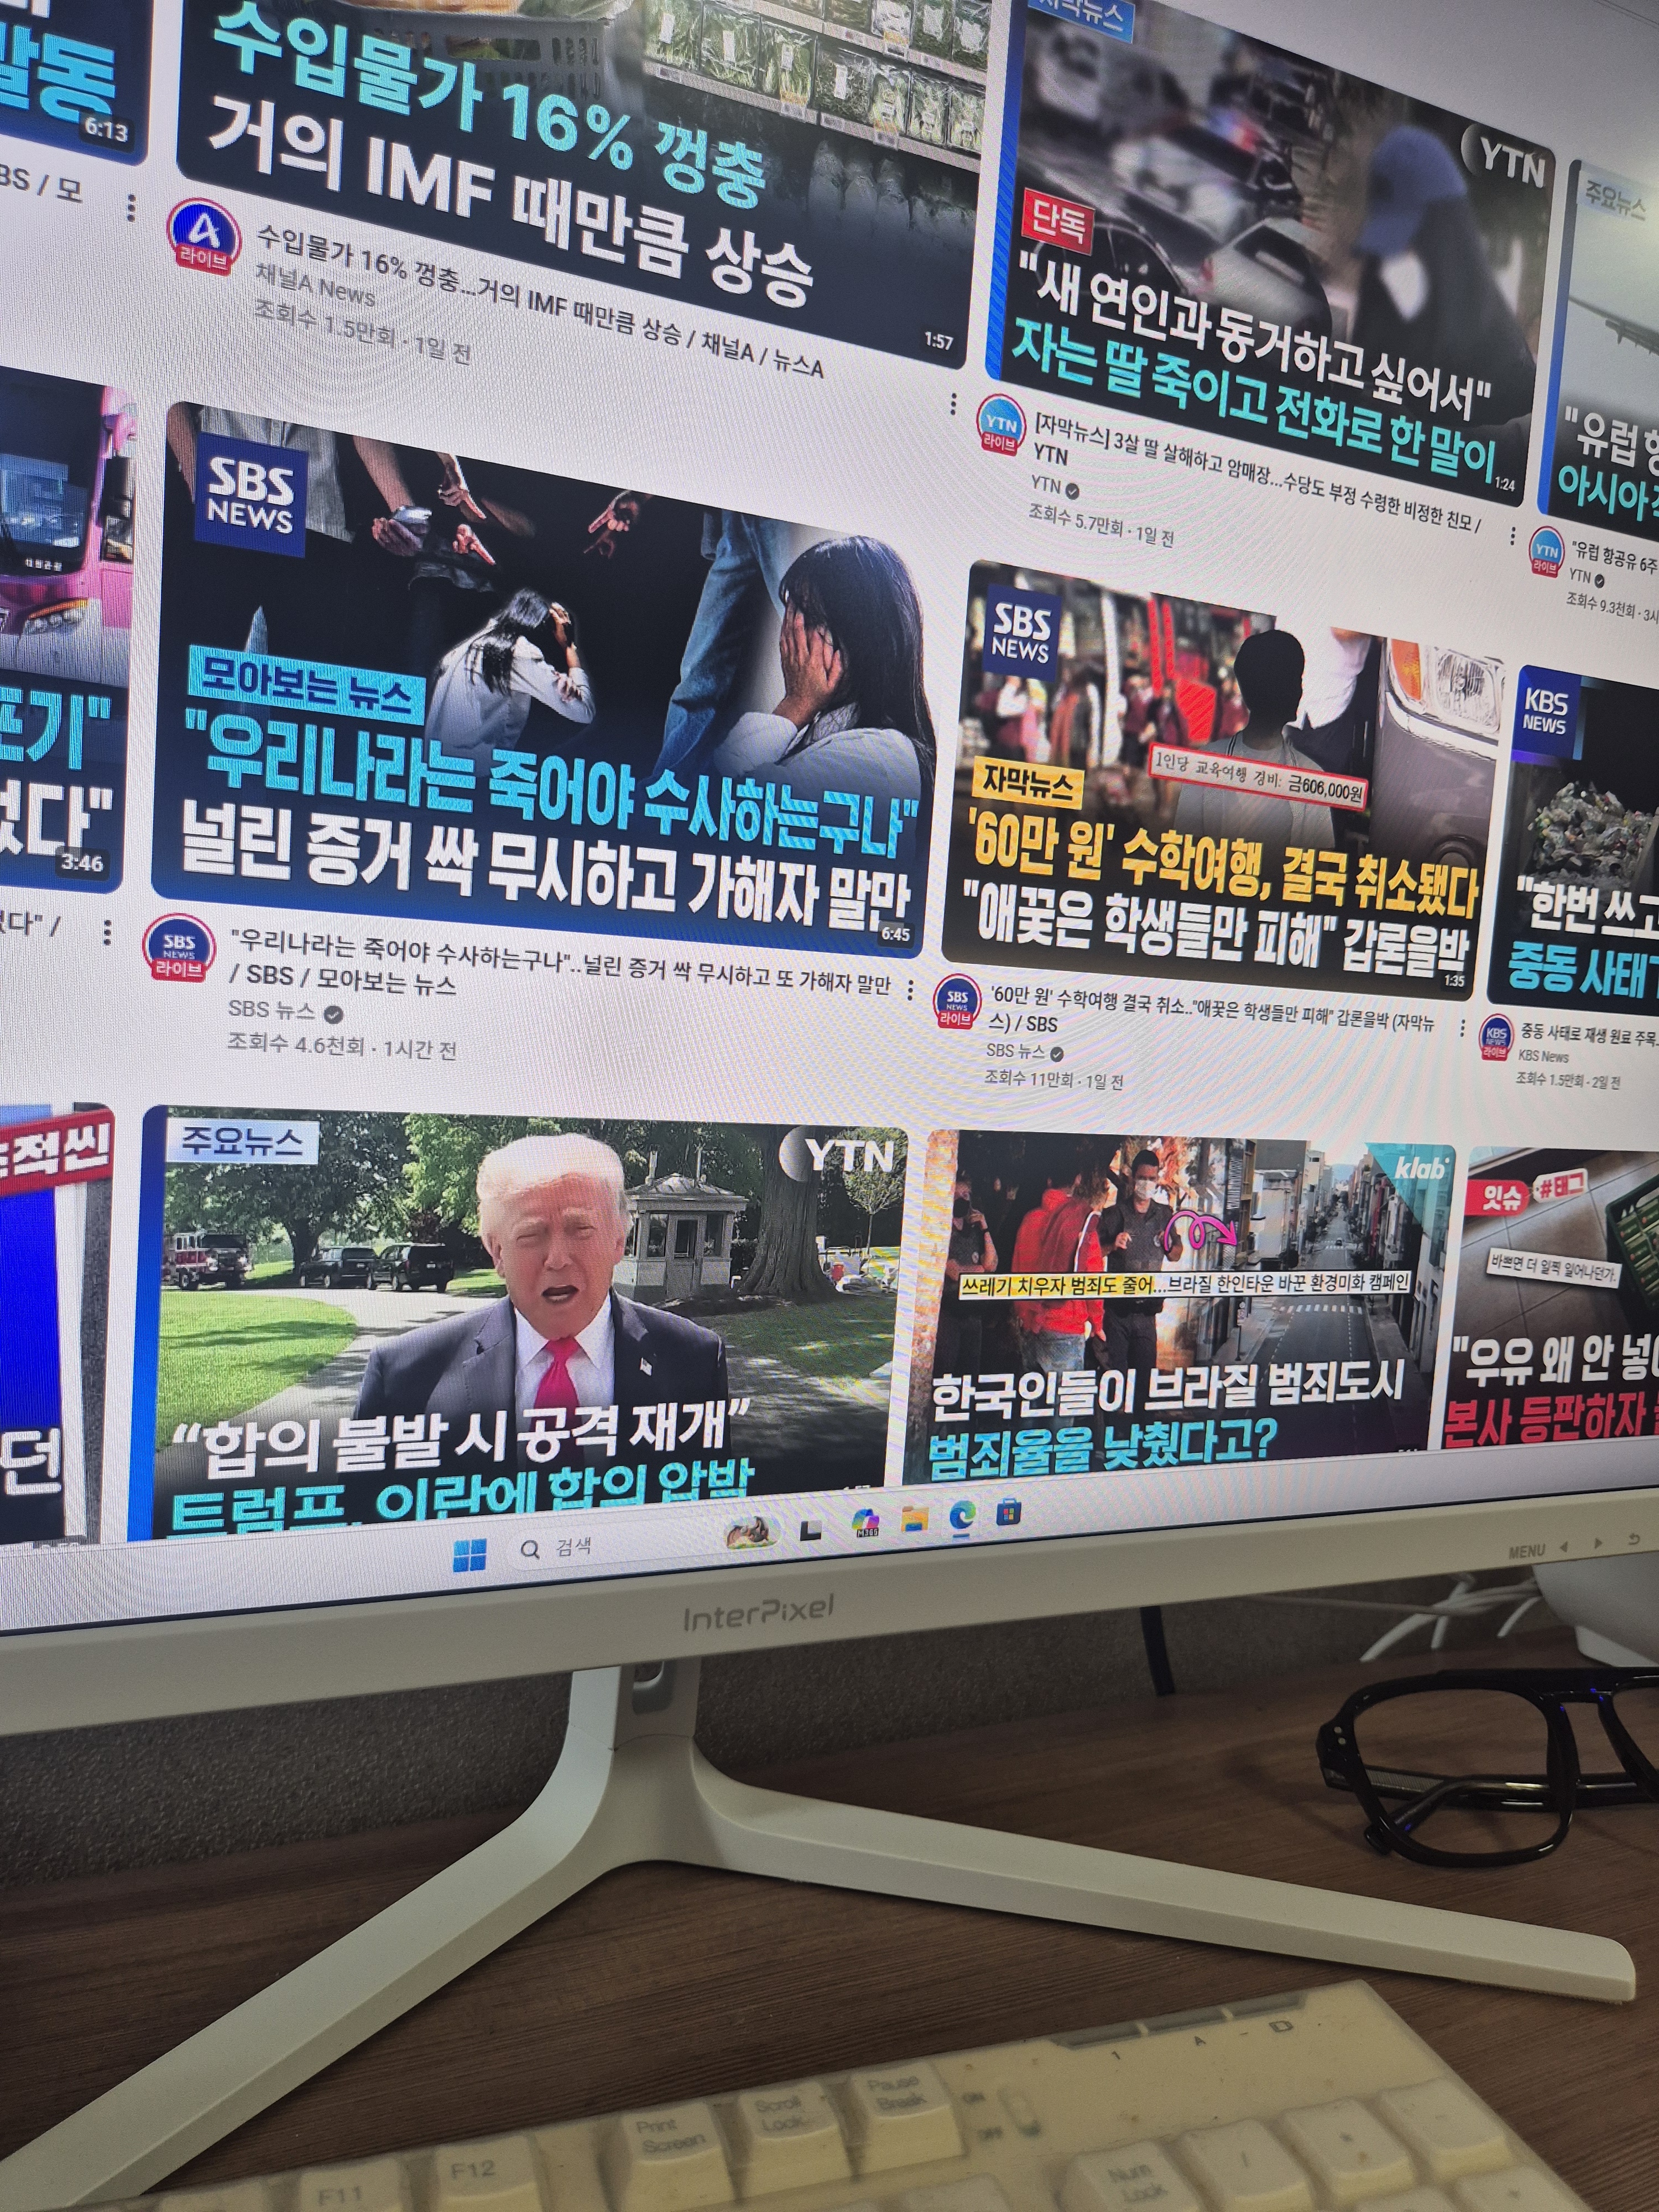The image size is (1659, 2212).
Task: Open the Task View icon on the taskbar
Action: coord(811,1529)
